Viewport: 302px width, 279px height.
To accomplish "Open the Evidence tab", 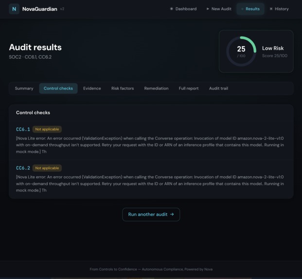I will coord(92,88).
